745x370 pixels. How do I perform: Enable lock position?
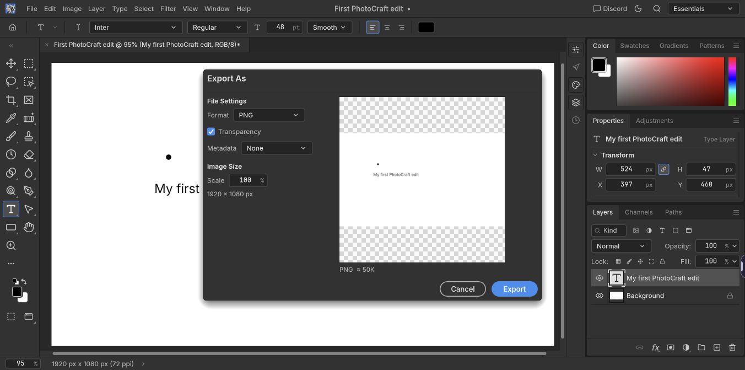click(x=640, y=261)
